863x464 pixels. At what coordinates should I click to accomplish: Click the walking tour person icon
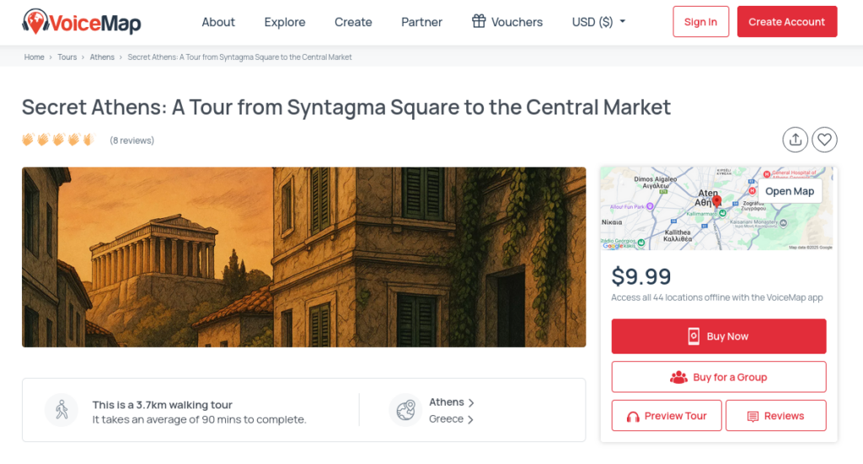click(x=62, y=410)
